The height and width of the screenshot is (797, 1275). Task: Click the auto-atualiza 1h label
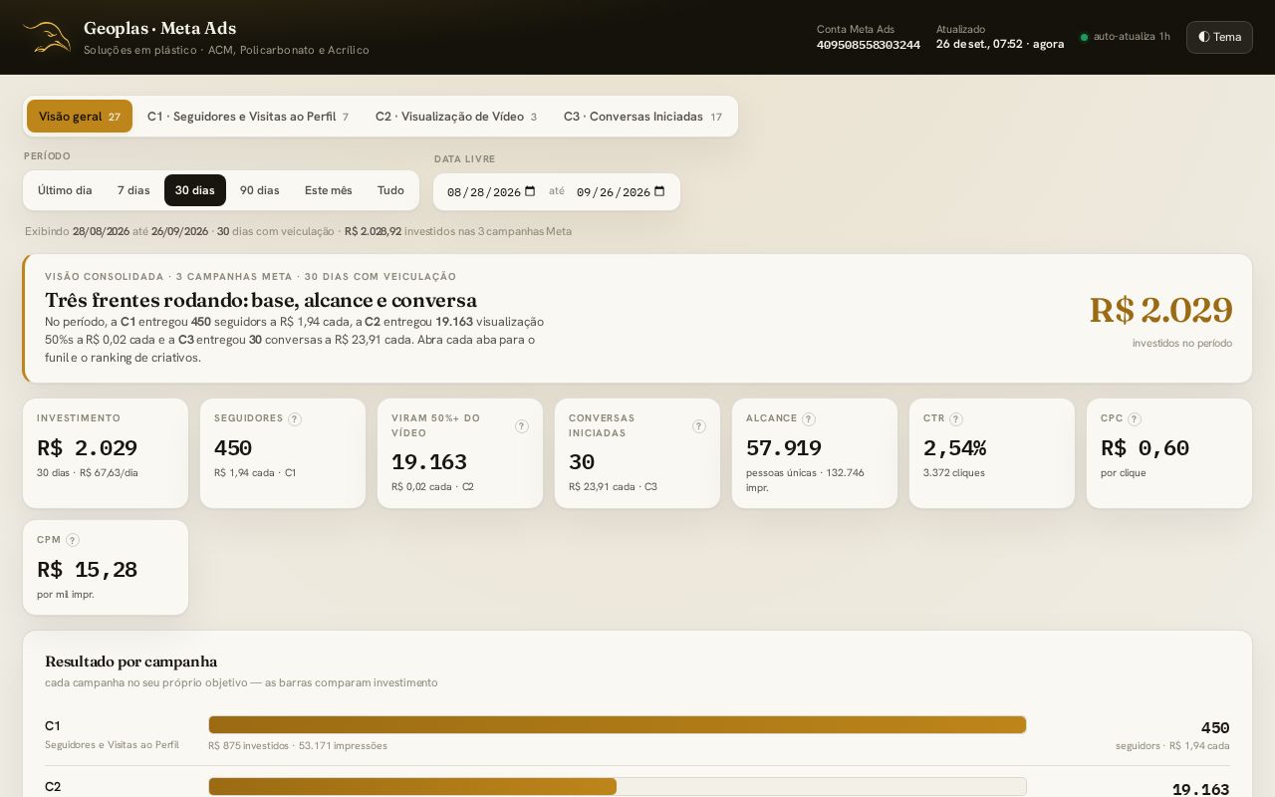[1132, 37]
